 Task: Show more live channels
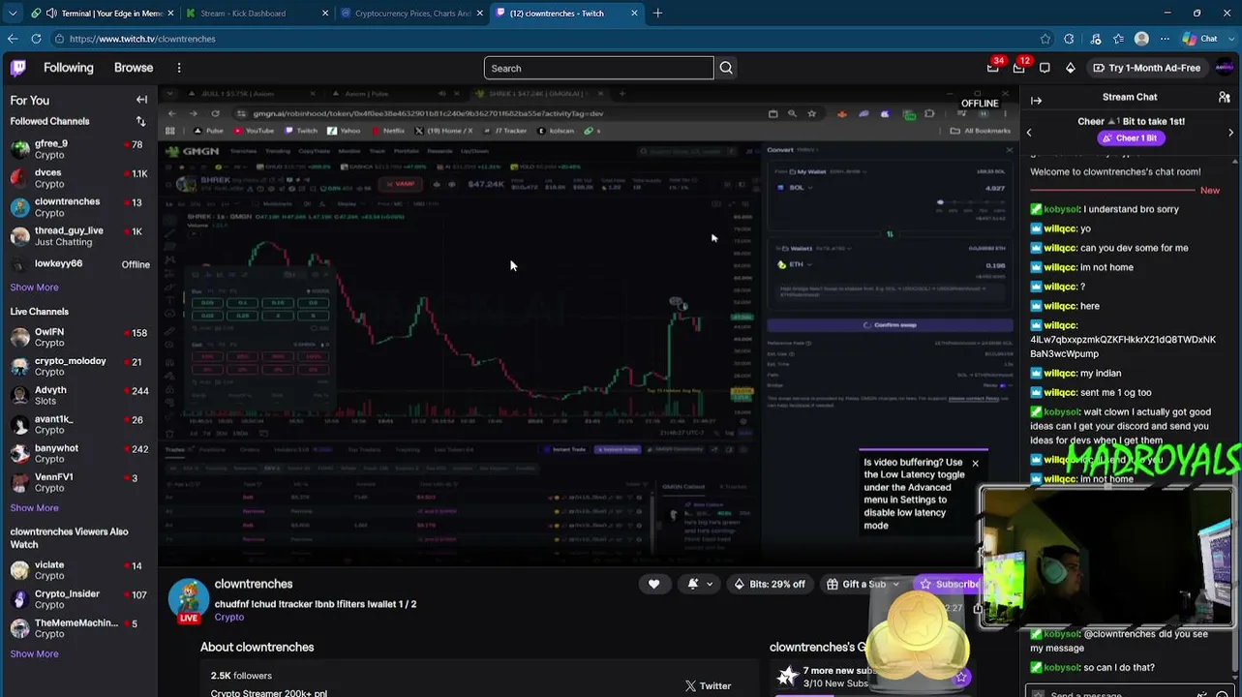click(34, 508)
